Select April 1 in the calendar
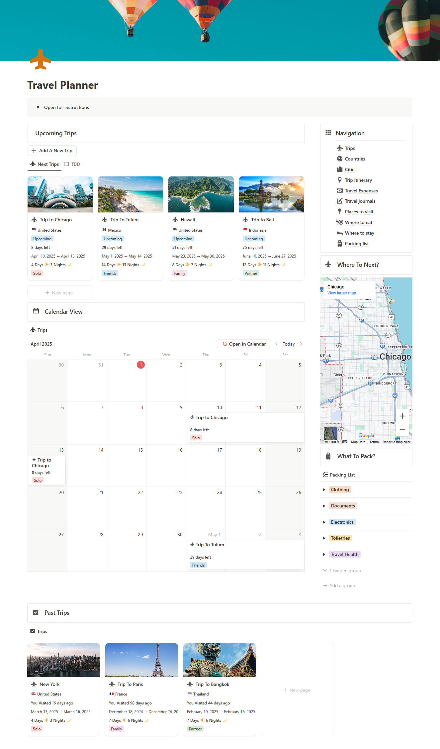Image resolution: width=440 pixels, height=749 pixels. click(x=141, y=365)
